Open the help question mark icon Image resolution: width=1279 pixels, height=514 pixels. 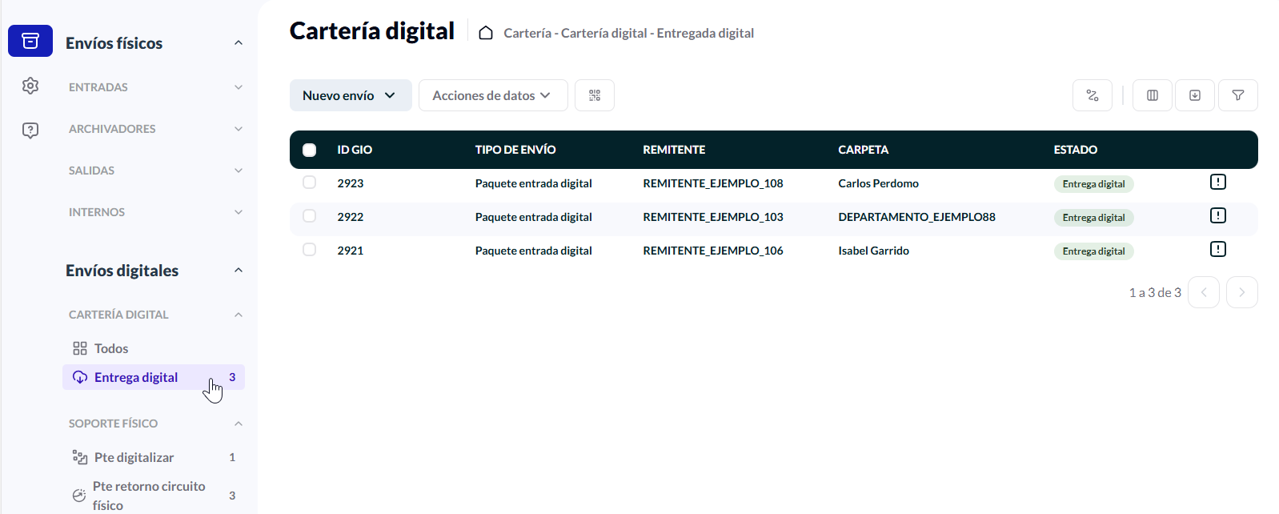tap(30, 130)
